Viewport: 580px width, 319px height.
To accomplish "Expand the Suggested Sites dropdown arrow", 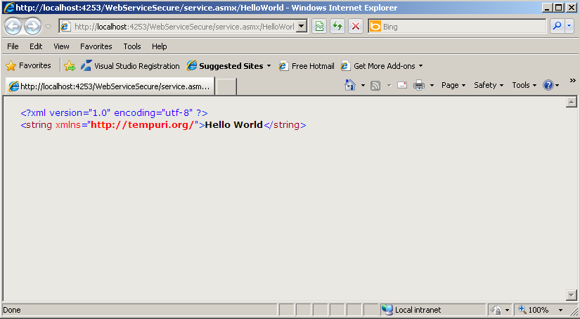I will pyautogui.click(x=269, y=66).
